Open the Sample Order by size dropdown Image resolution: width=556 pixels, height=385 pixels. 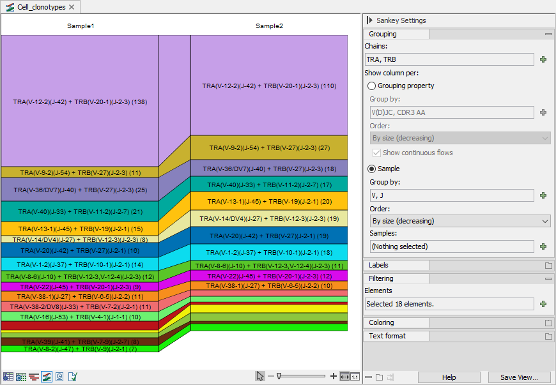coord(460,221)
